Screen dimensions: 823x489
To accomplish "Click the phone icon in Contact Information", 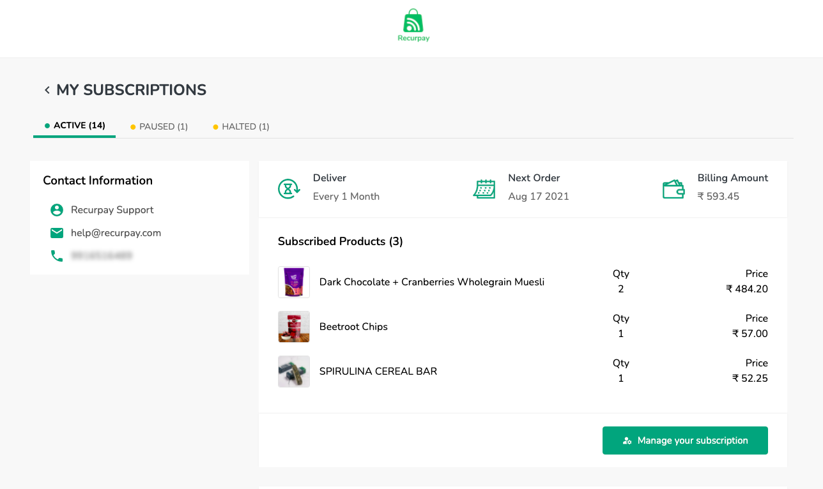I will pyautogui.click(x=56, y=255).
